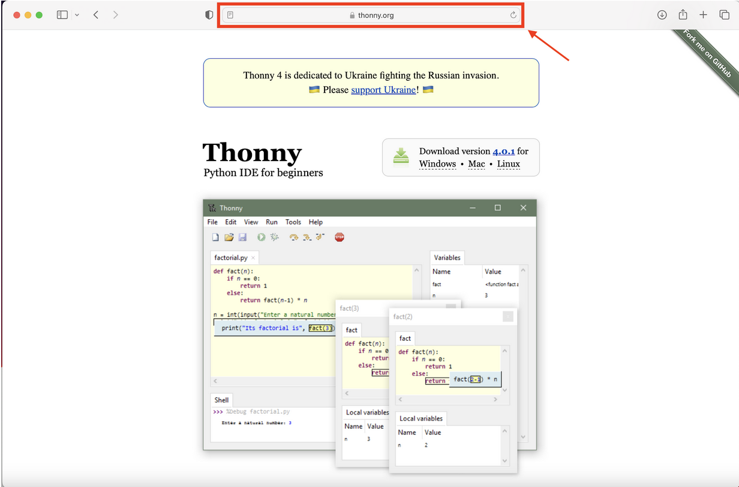Click the 'Python IDE for beginners' subtitle

263,173
